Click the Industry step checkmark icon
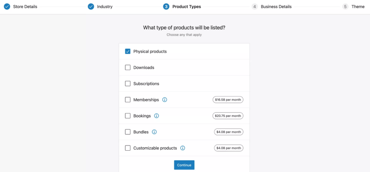This screenshot has height=172, width=370. (91, 7)
